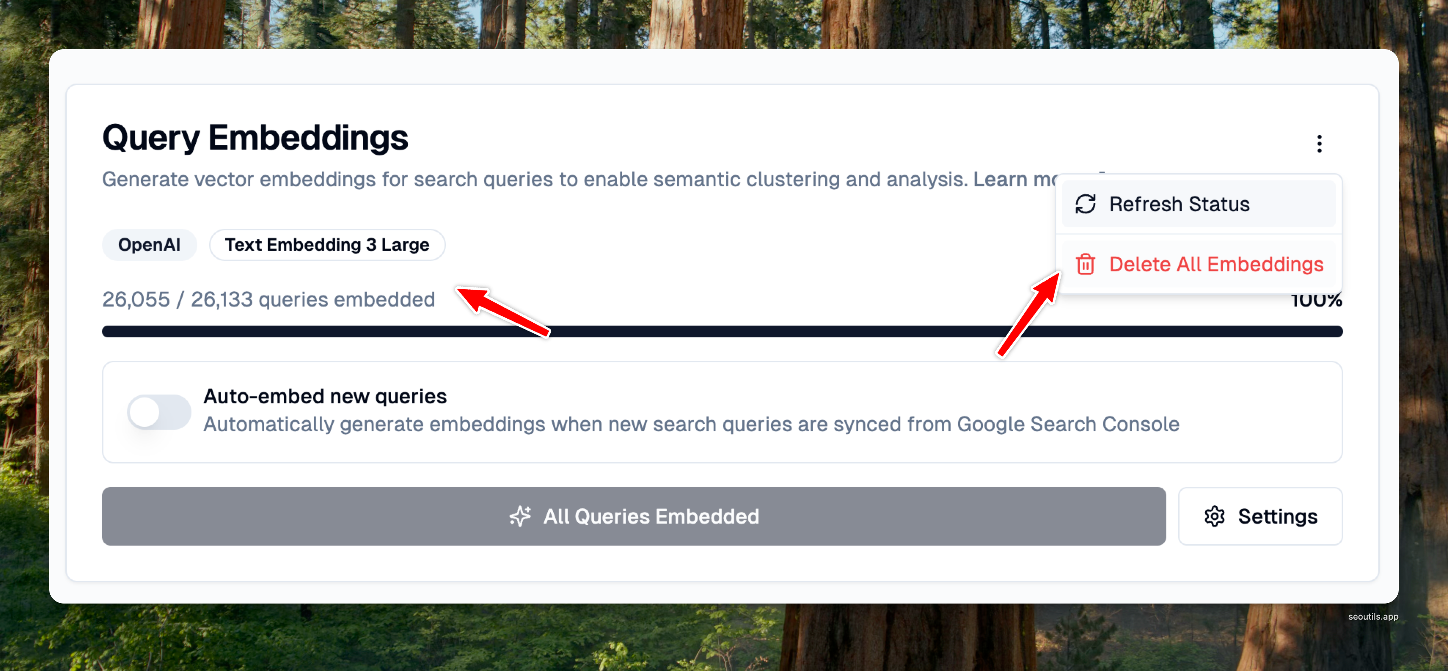Click the red trash can icon
Viewport: 1448px width, 671px height.
[x=1085, y=264]
